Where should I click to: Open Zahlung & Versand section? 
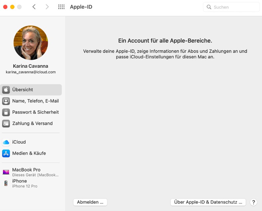tap(31, 123)
